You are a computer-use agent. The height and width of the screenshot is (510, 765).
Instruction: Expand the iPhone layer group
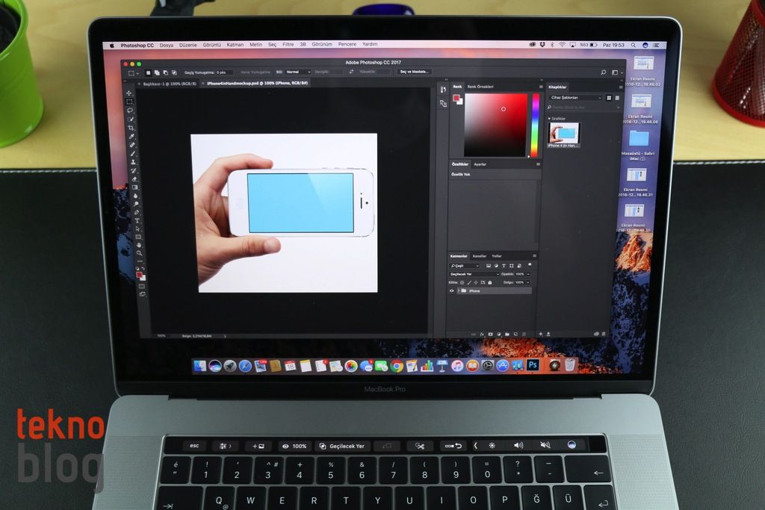(x=458, y=291)
